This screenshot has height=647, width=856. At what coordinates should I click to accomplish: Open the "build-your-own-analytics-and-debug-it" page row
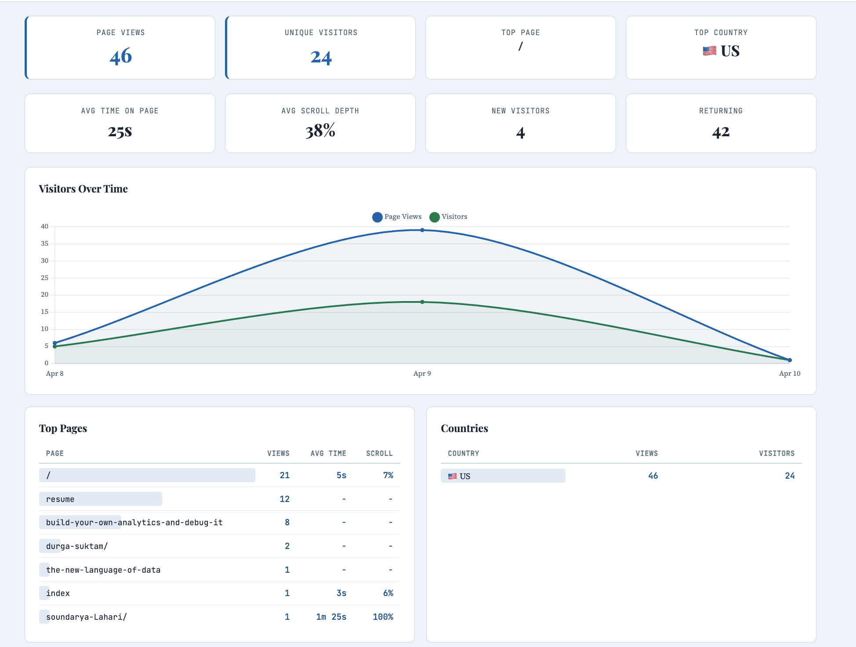click(134, 523)
